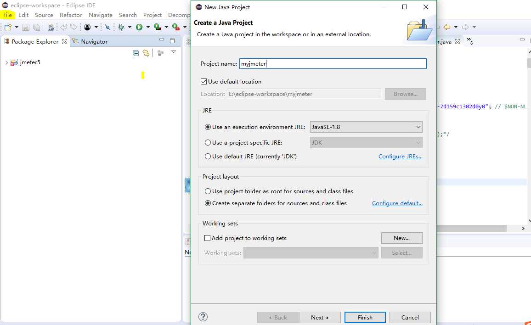531x325 pixels.
Task: Click the Save toolbar icon
Action: [x=26, y=27]
